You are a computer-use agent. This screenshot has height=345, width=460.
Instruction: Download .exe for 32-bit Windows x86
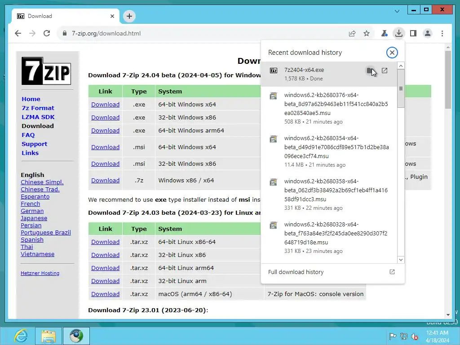tap(105, 117)
